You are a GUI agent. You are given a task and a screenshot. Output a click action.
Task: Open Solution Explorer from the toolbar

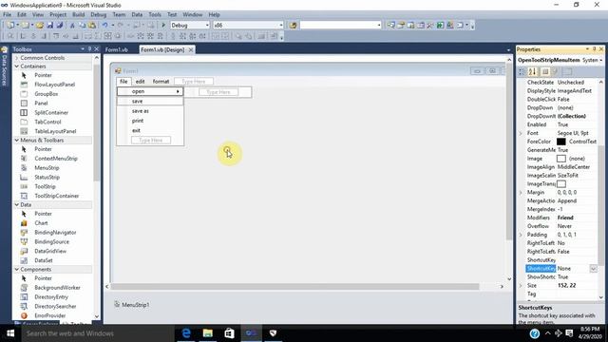point(390,26)
